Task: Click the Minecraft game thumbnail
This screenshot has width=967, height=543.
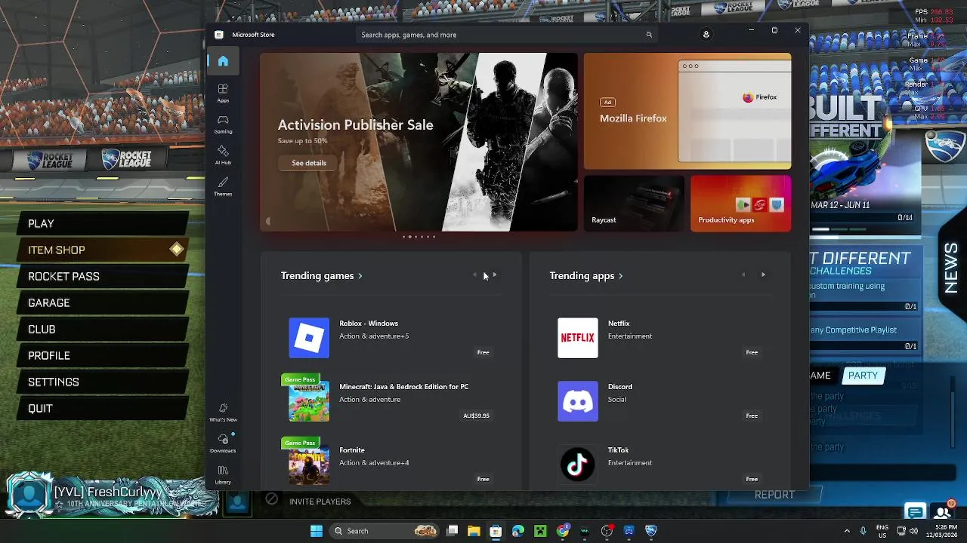Action: coord(309,400)
